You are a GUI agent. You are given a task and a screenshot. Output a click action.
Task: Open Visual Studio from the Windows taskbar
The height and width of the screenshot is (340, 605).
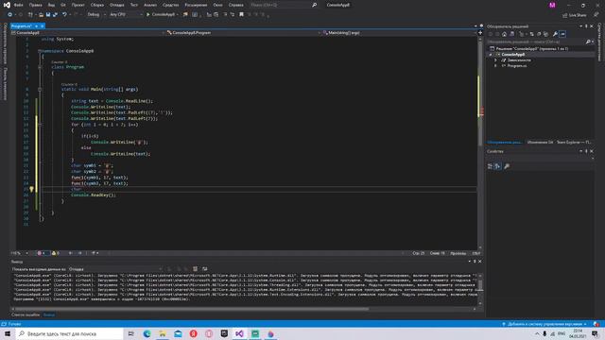[239, 333]
